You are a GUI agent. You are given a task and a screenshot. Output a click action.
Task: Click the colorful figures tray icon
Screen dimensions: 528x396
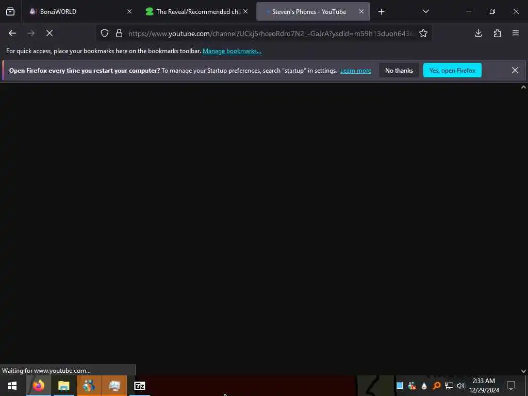tap(412, 386)
